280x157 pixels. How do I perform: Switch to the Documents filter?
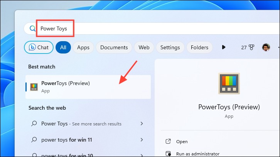tap(114, 47)
